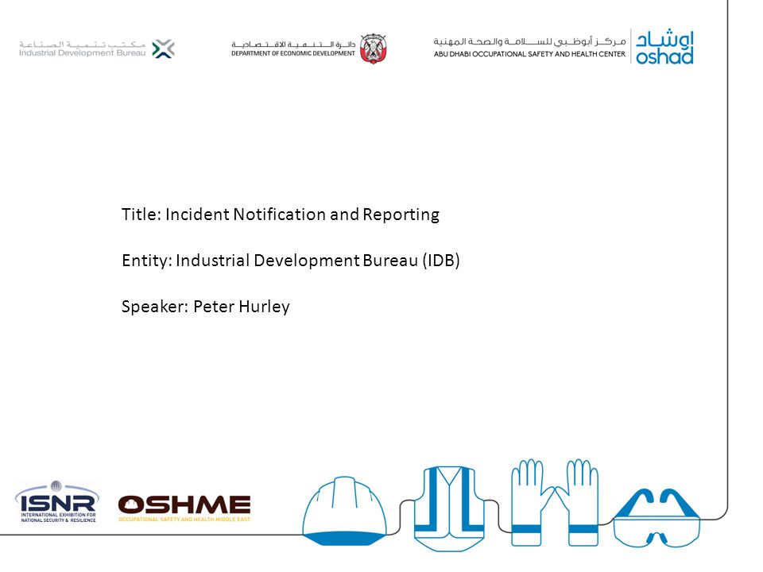Viewport: 763px width, 572px height.
Task: Select the 'Title: Incident Notification and Reporting' line
Action: tap(281, 214)
